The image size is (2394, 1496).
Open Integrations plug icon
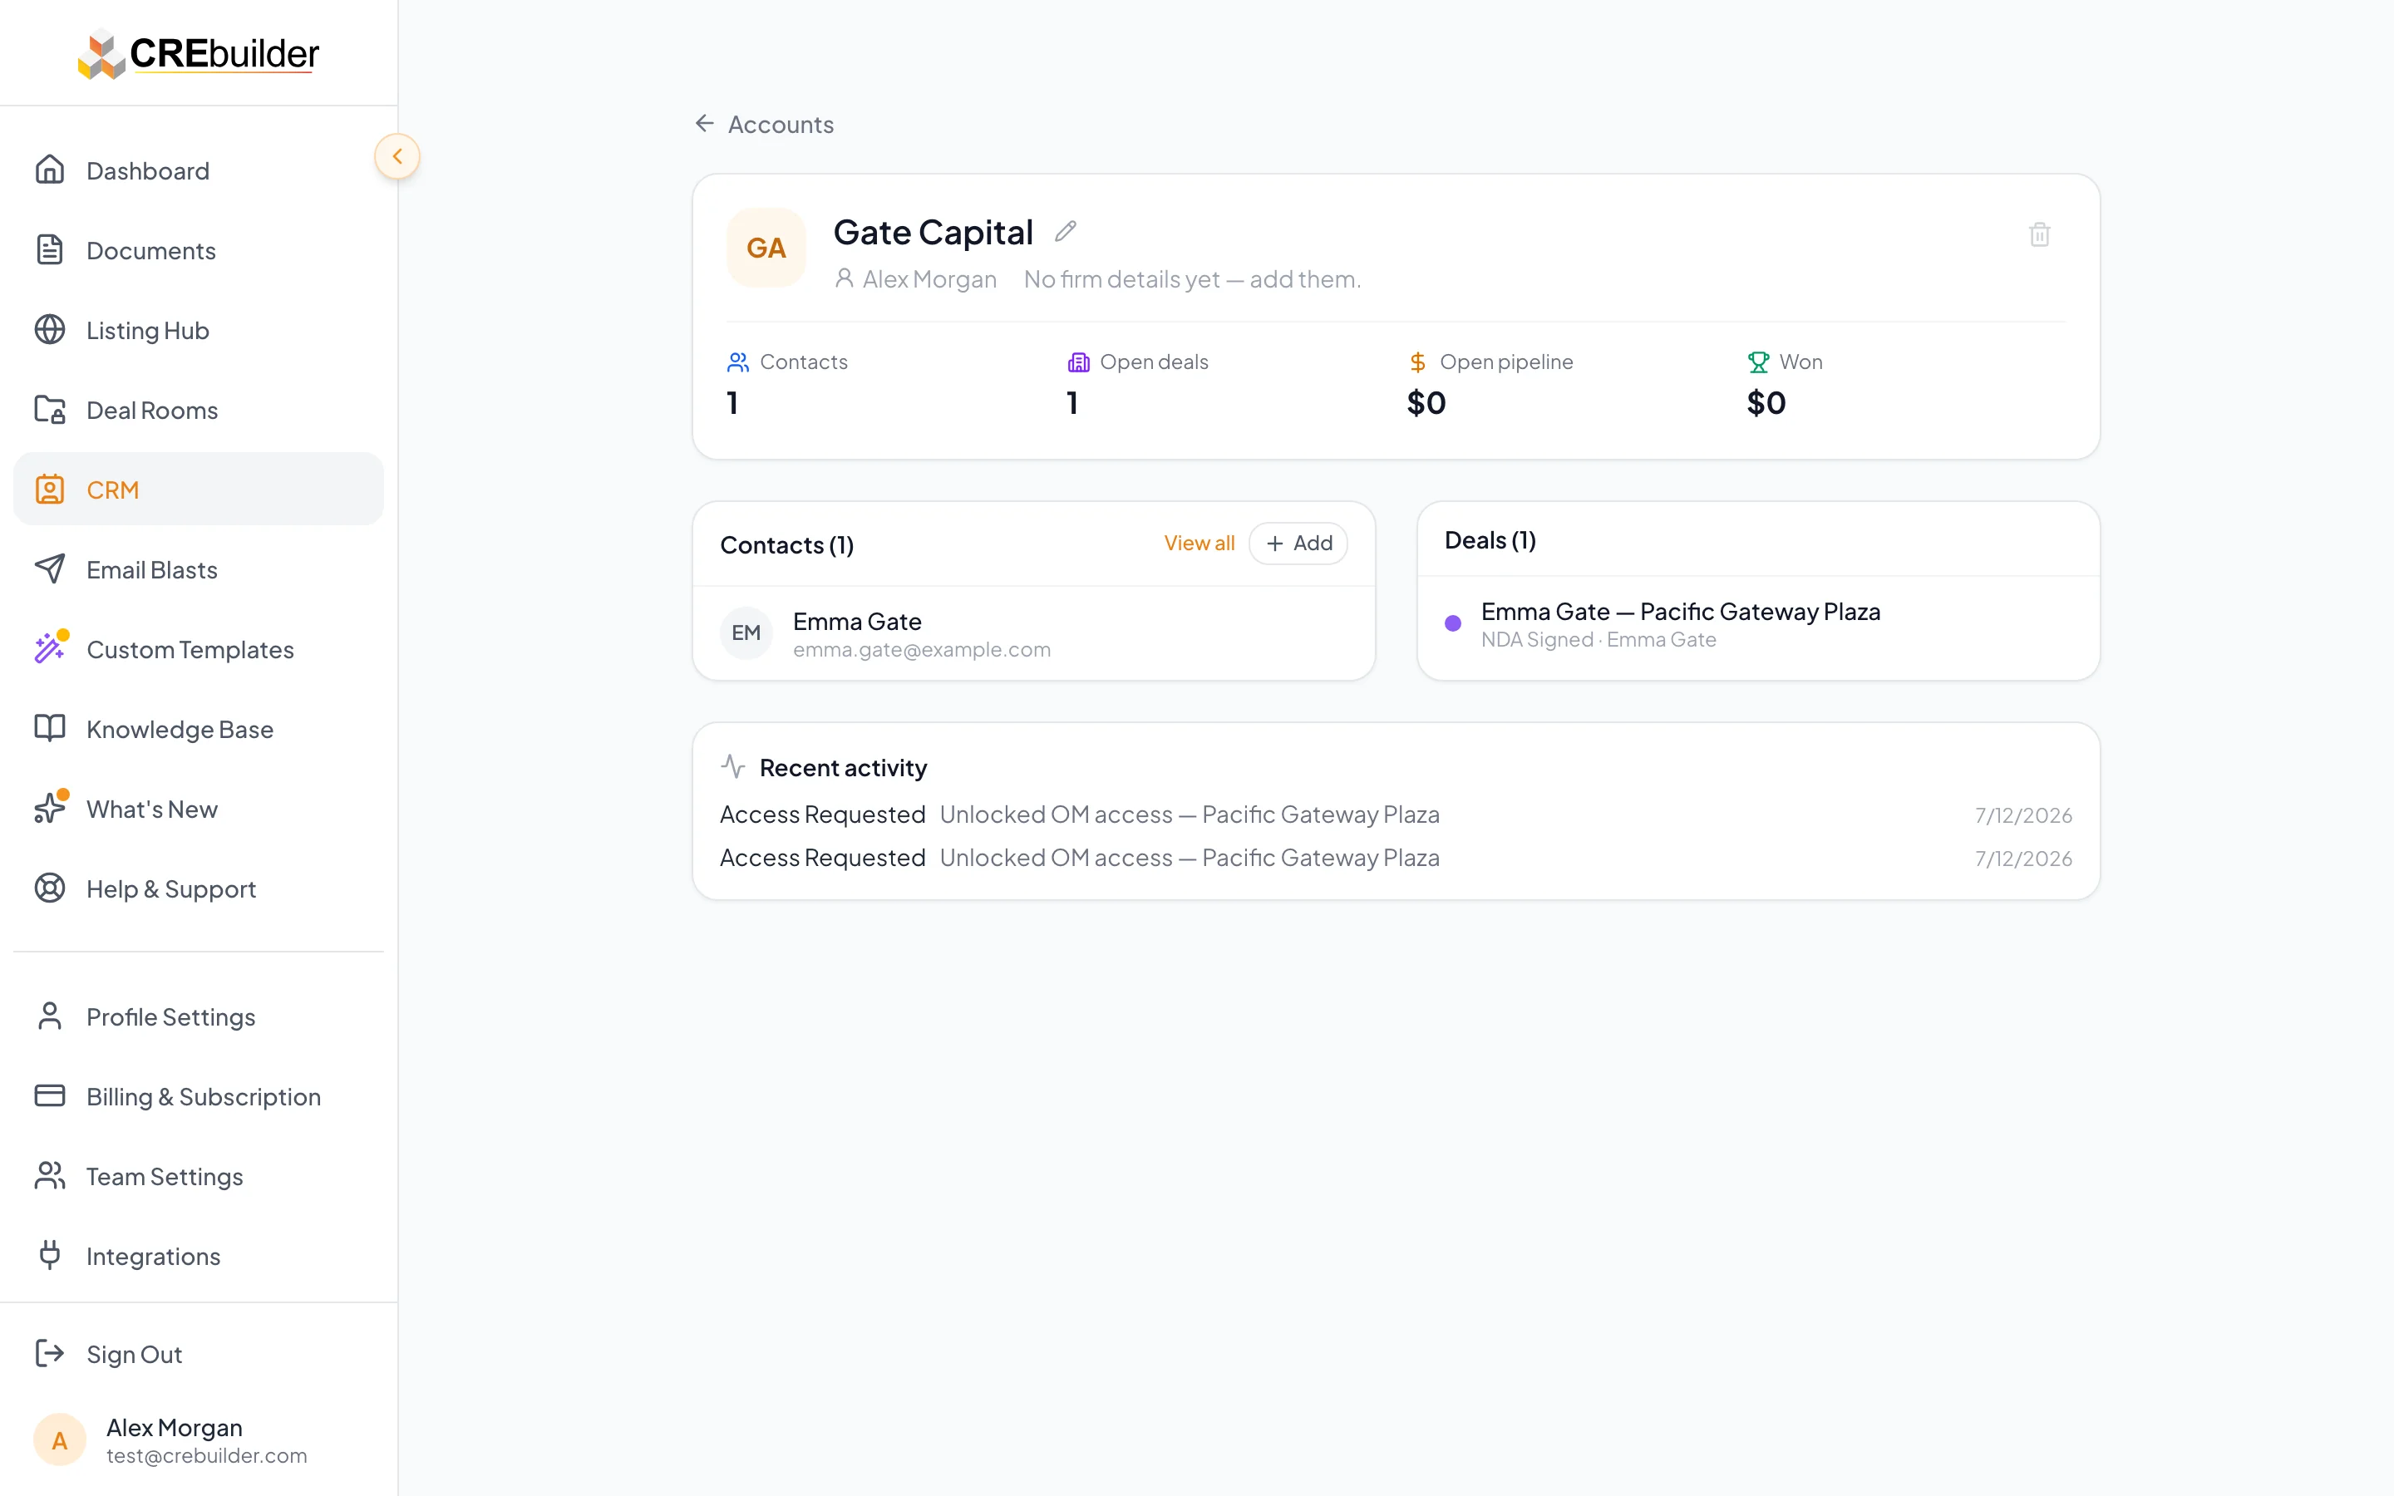click(x=50, y=1256)
